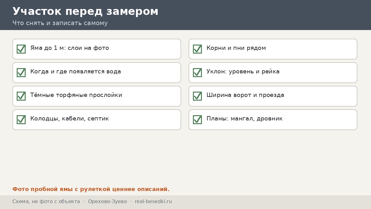The width and height of the screenshot is (371, 209).
Task: Toggle checkbox for 'Яма до 1 м: слои на фото'
Action: coord(21,49)
